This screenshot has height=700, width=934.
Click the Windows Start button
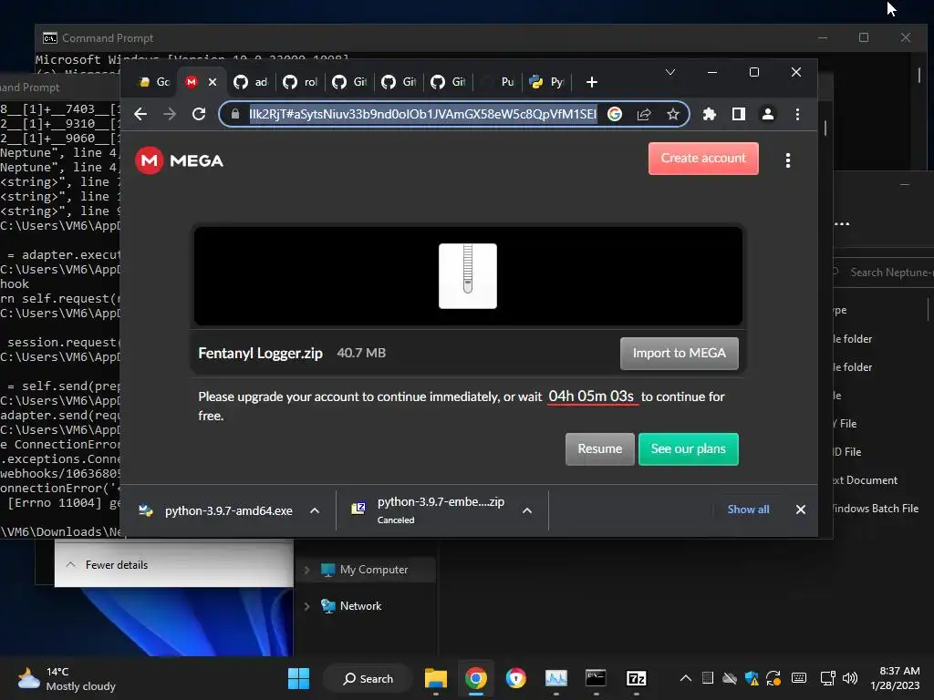point(298,678)
